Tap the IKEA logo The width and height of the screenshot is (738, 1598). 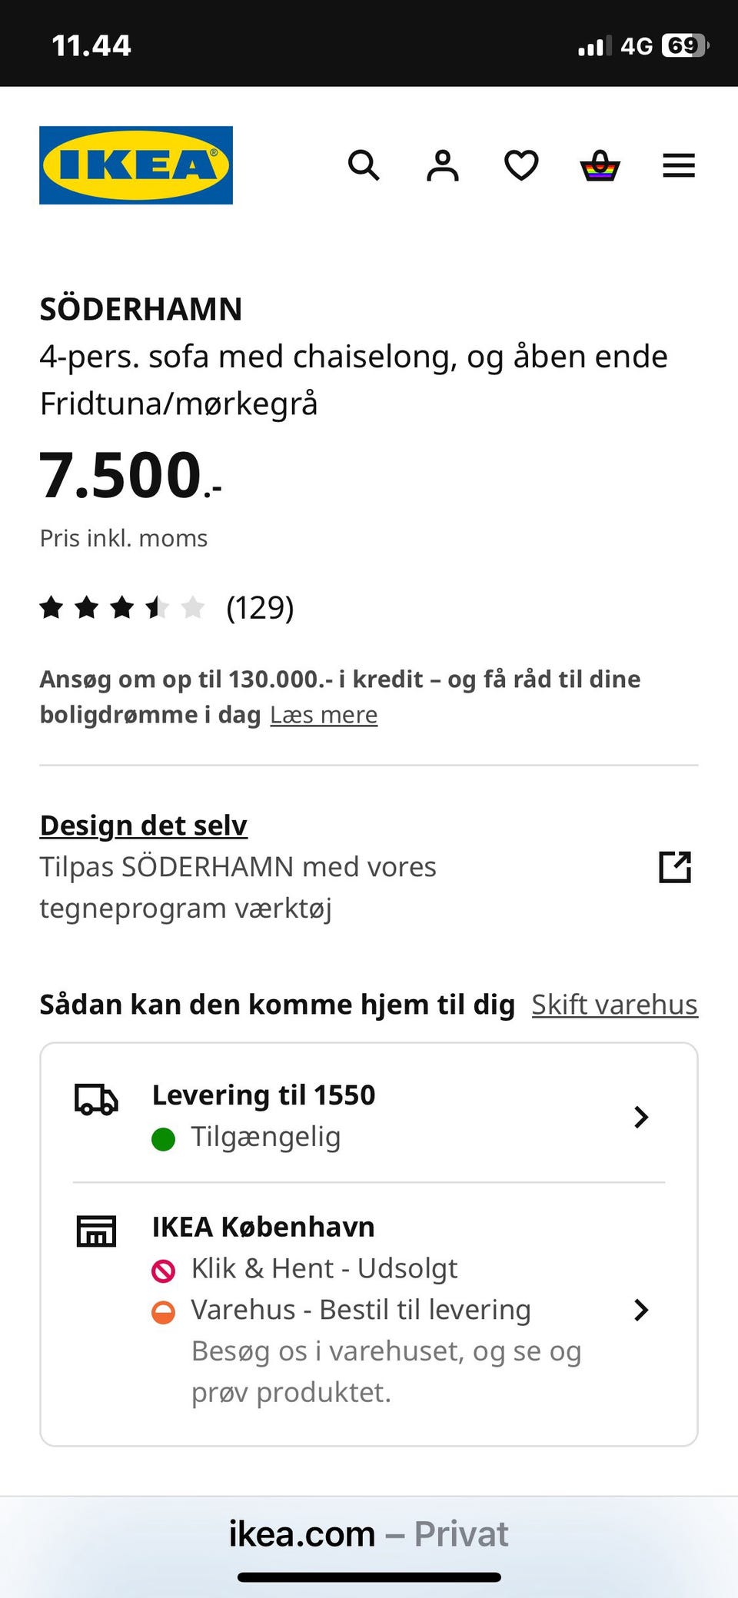[x=136, y=165]
